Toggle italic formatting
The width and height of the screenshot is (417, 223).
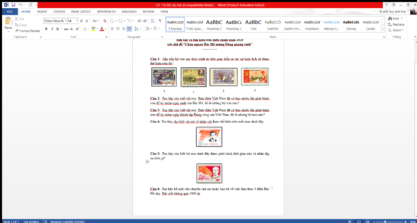pos(52,29)
